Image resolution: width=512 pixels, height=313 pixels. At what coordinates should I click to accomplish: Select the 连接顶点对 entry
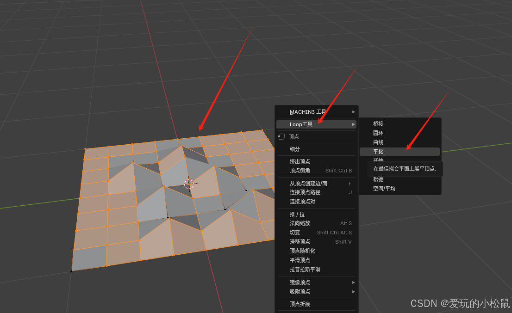[x=316, y=202]
